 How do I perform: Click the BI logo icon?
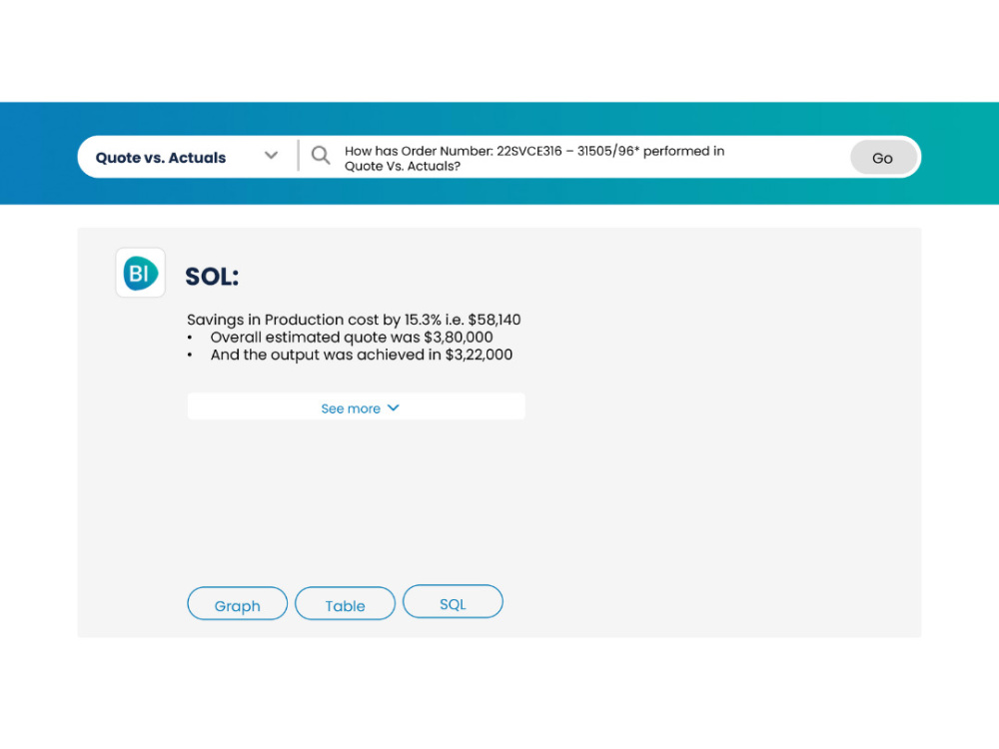click(x=140, y=273)
